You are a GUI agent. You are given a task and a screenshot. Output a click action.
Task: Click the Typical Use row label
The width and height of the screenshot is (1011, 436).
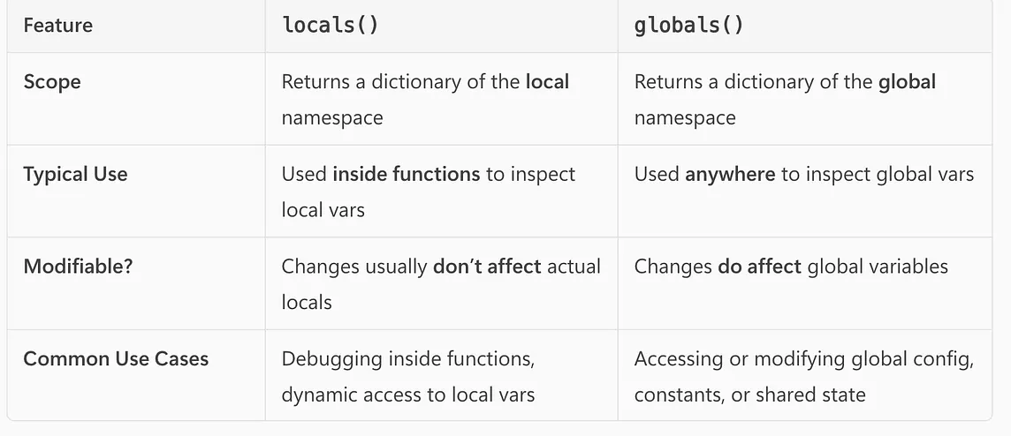[x=75, y=175]
